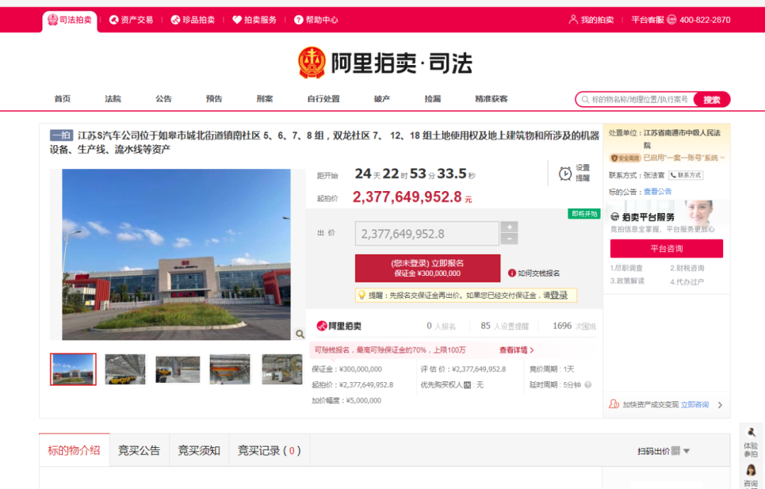765x489 pixels.
Task: Click the 平台咨询 button
Action: point(667,248)
